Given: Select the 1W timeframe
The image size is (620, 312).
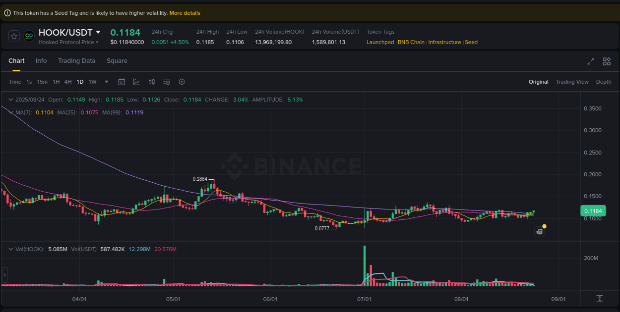Looking at the screenshot, I should click(92, 82).
